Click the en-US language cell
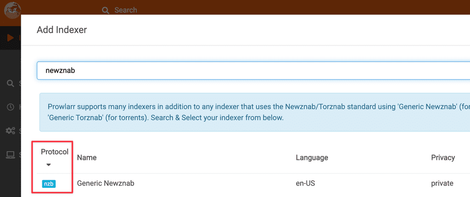 coord(307,184)
